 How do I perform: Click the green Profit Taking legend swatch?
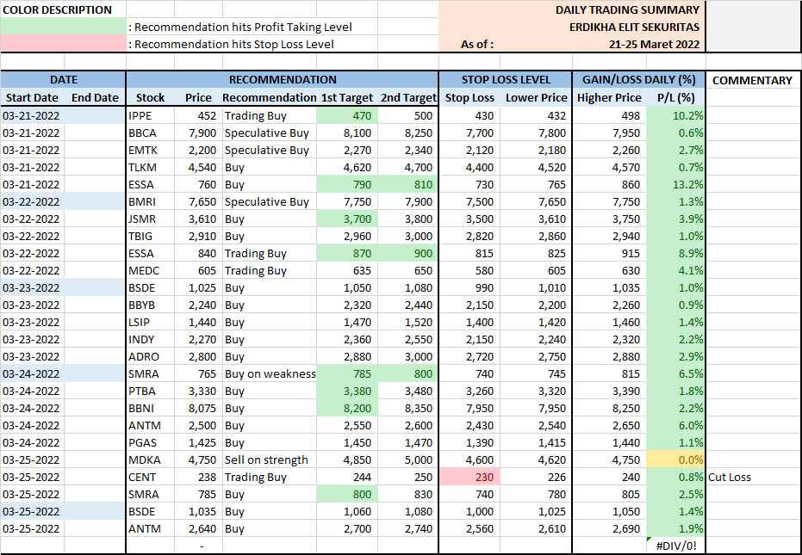[x=64, y=27]
